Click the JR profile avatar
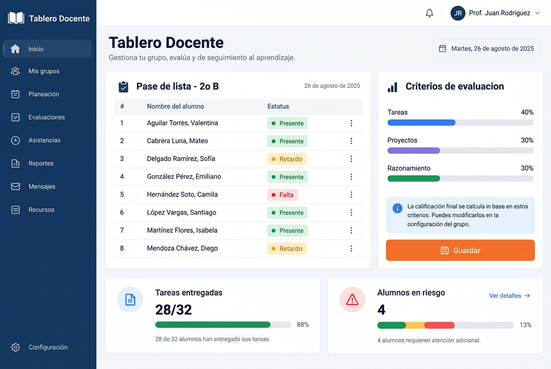The image size is (551, 369). coord(458,13)
